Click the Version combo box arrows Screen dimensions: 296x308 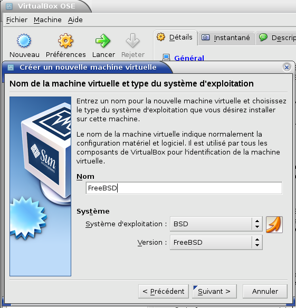coord(257,243)
